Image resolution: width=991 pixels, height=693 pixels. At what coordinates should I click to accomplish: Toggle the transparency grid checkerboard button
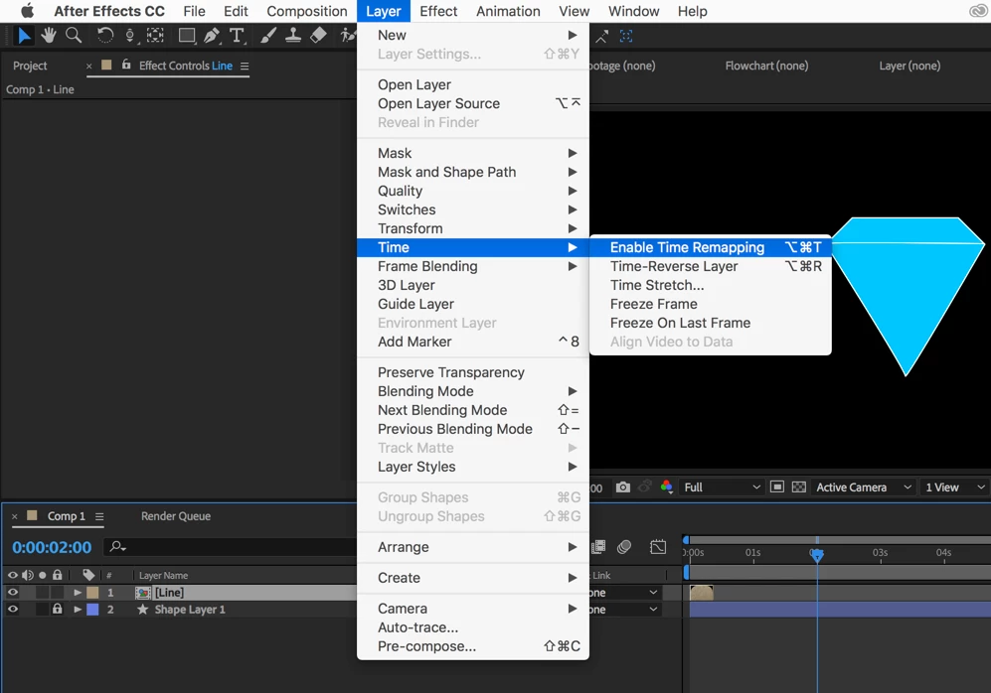coord(799,486)
